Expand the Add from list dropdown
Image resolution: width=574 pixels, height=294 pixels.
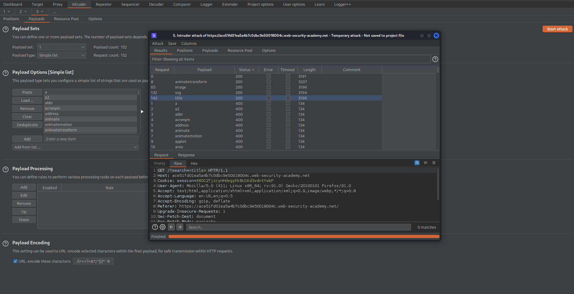[x=75, y=147]
